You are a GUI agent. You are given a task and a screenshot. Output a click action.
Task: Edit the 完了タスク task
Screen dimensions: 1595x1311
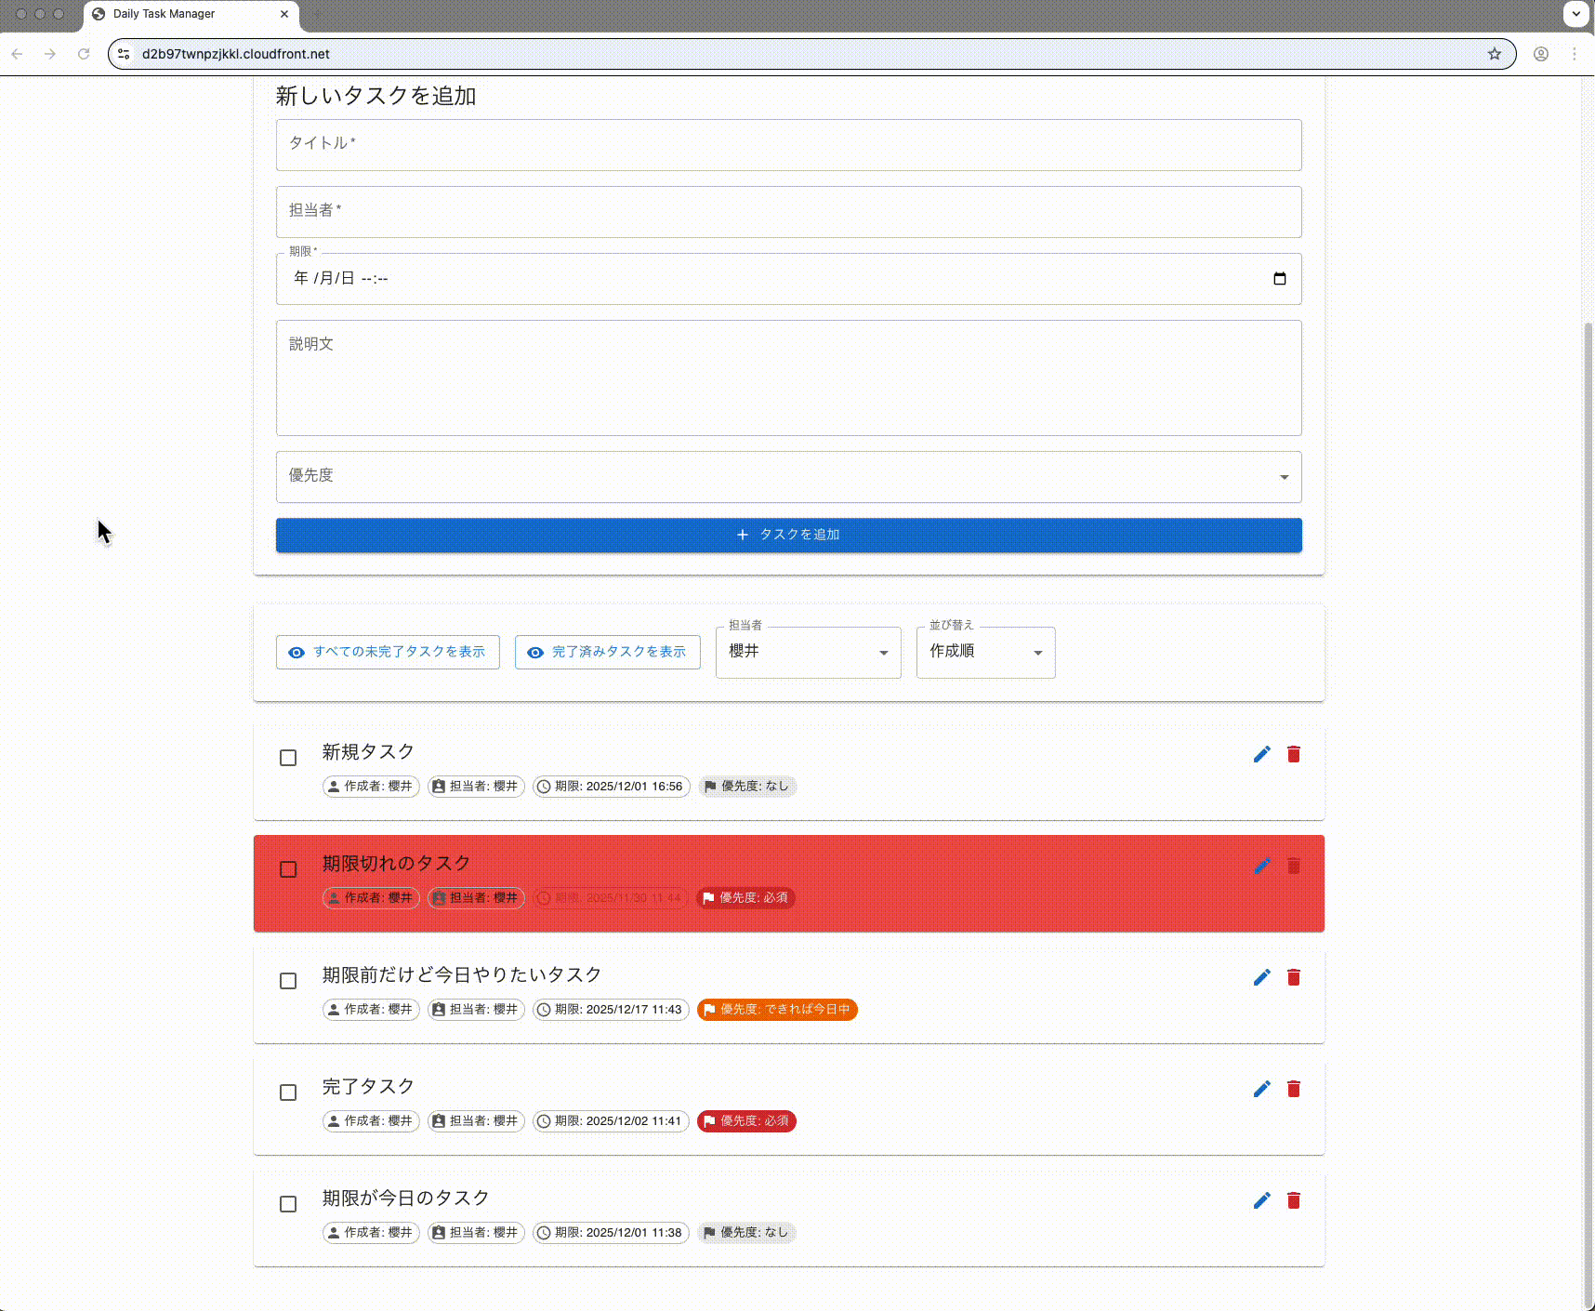(x=1261, y=1089)
